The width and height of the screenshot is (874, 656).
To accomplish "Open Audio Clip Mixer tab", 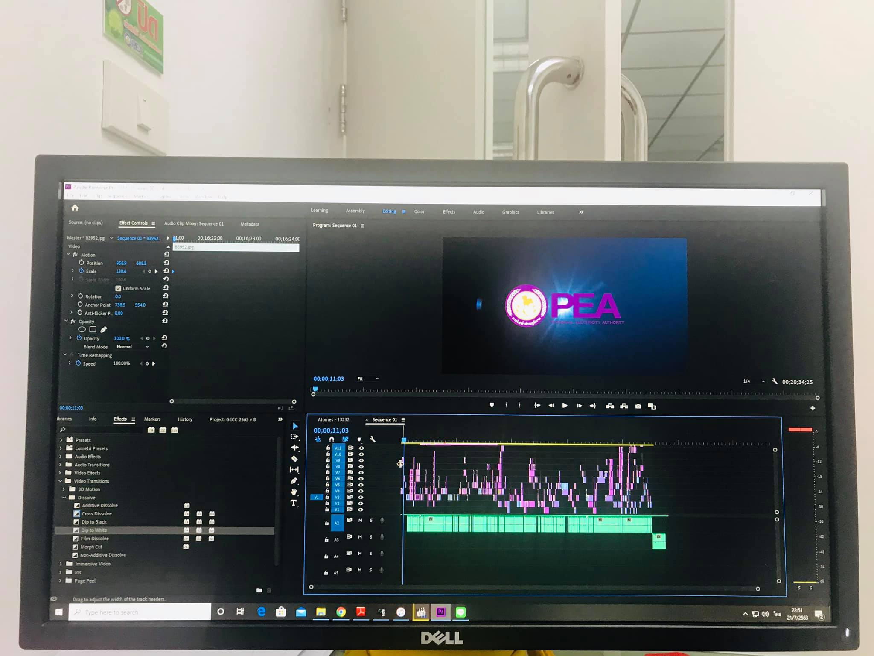I will pos(194,223).
